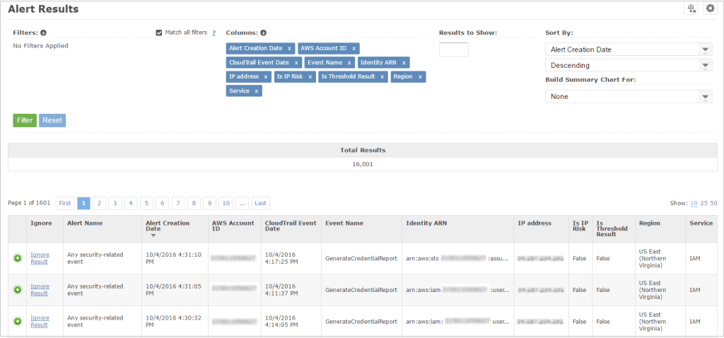This screenshot has width=724, height=338.
Task: Toggle the Match all filters checkbox
Action: point(159,33)
